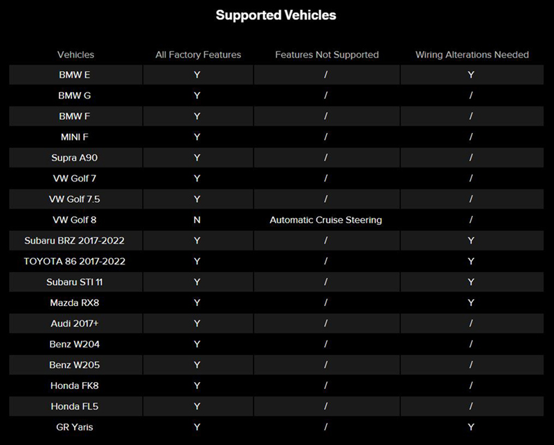This screenshot has width=554, height=445.
Task: Click the MINI F vehicle name
Action: point(75,137)
